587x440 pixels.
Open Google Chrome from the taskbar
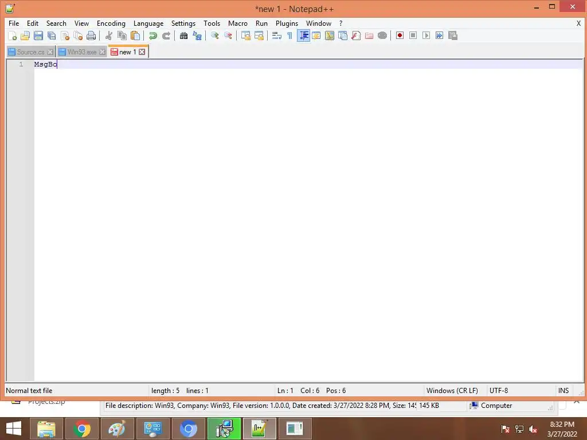(x=81, y=429)
